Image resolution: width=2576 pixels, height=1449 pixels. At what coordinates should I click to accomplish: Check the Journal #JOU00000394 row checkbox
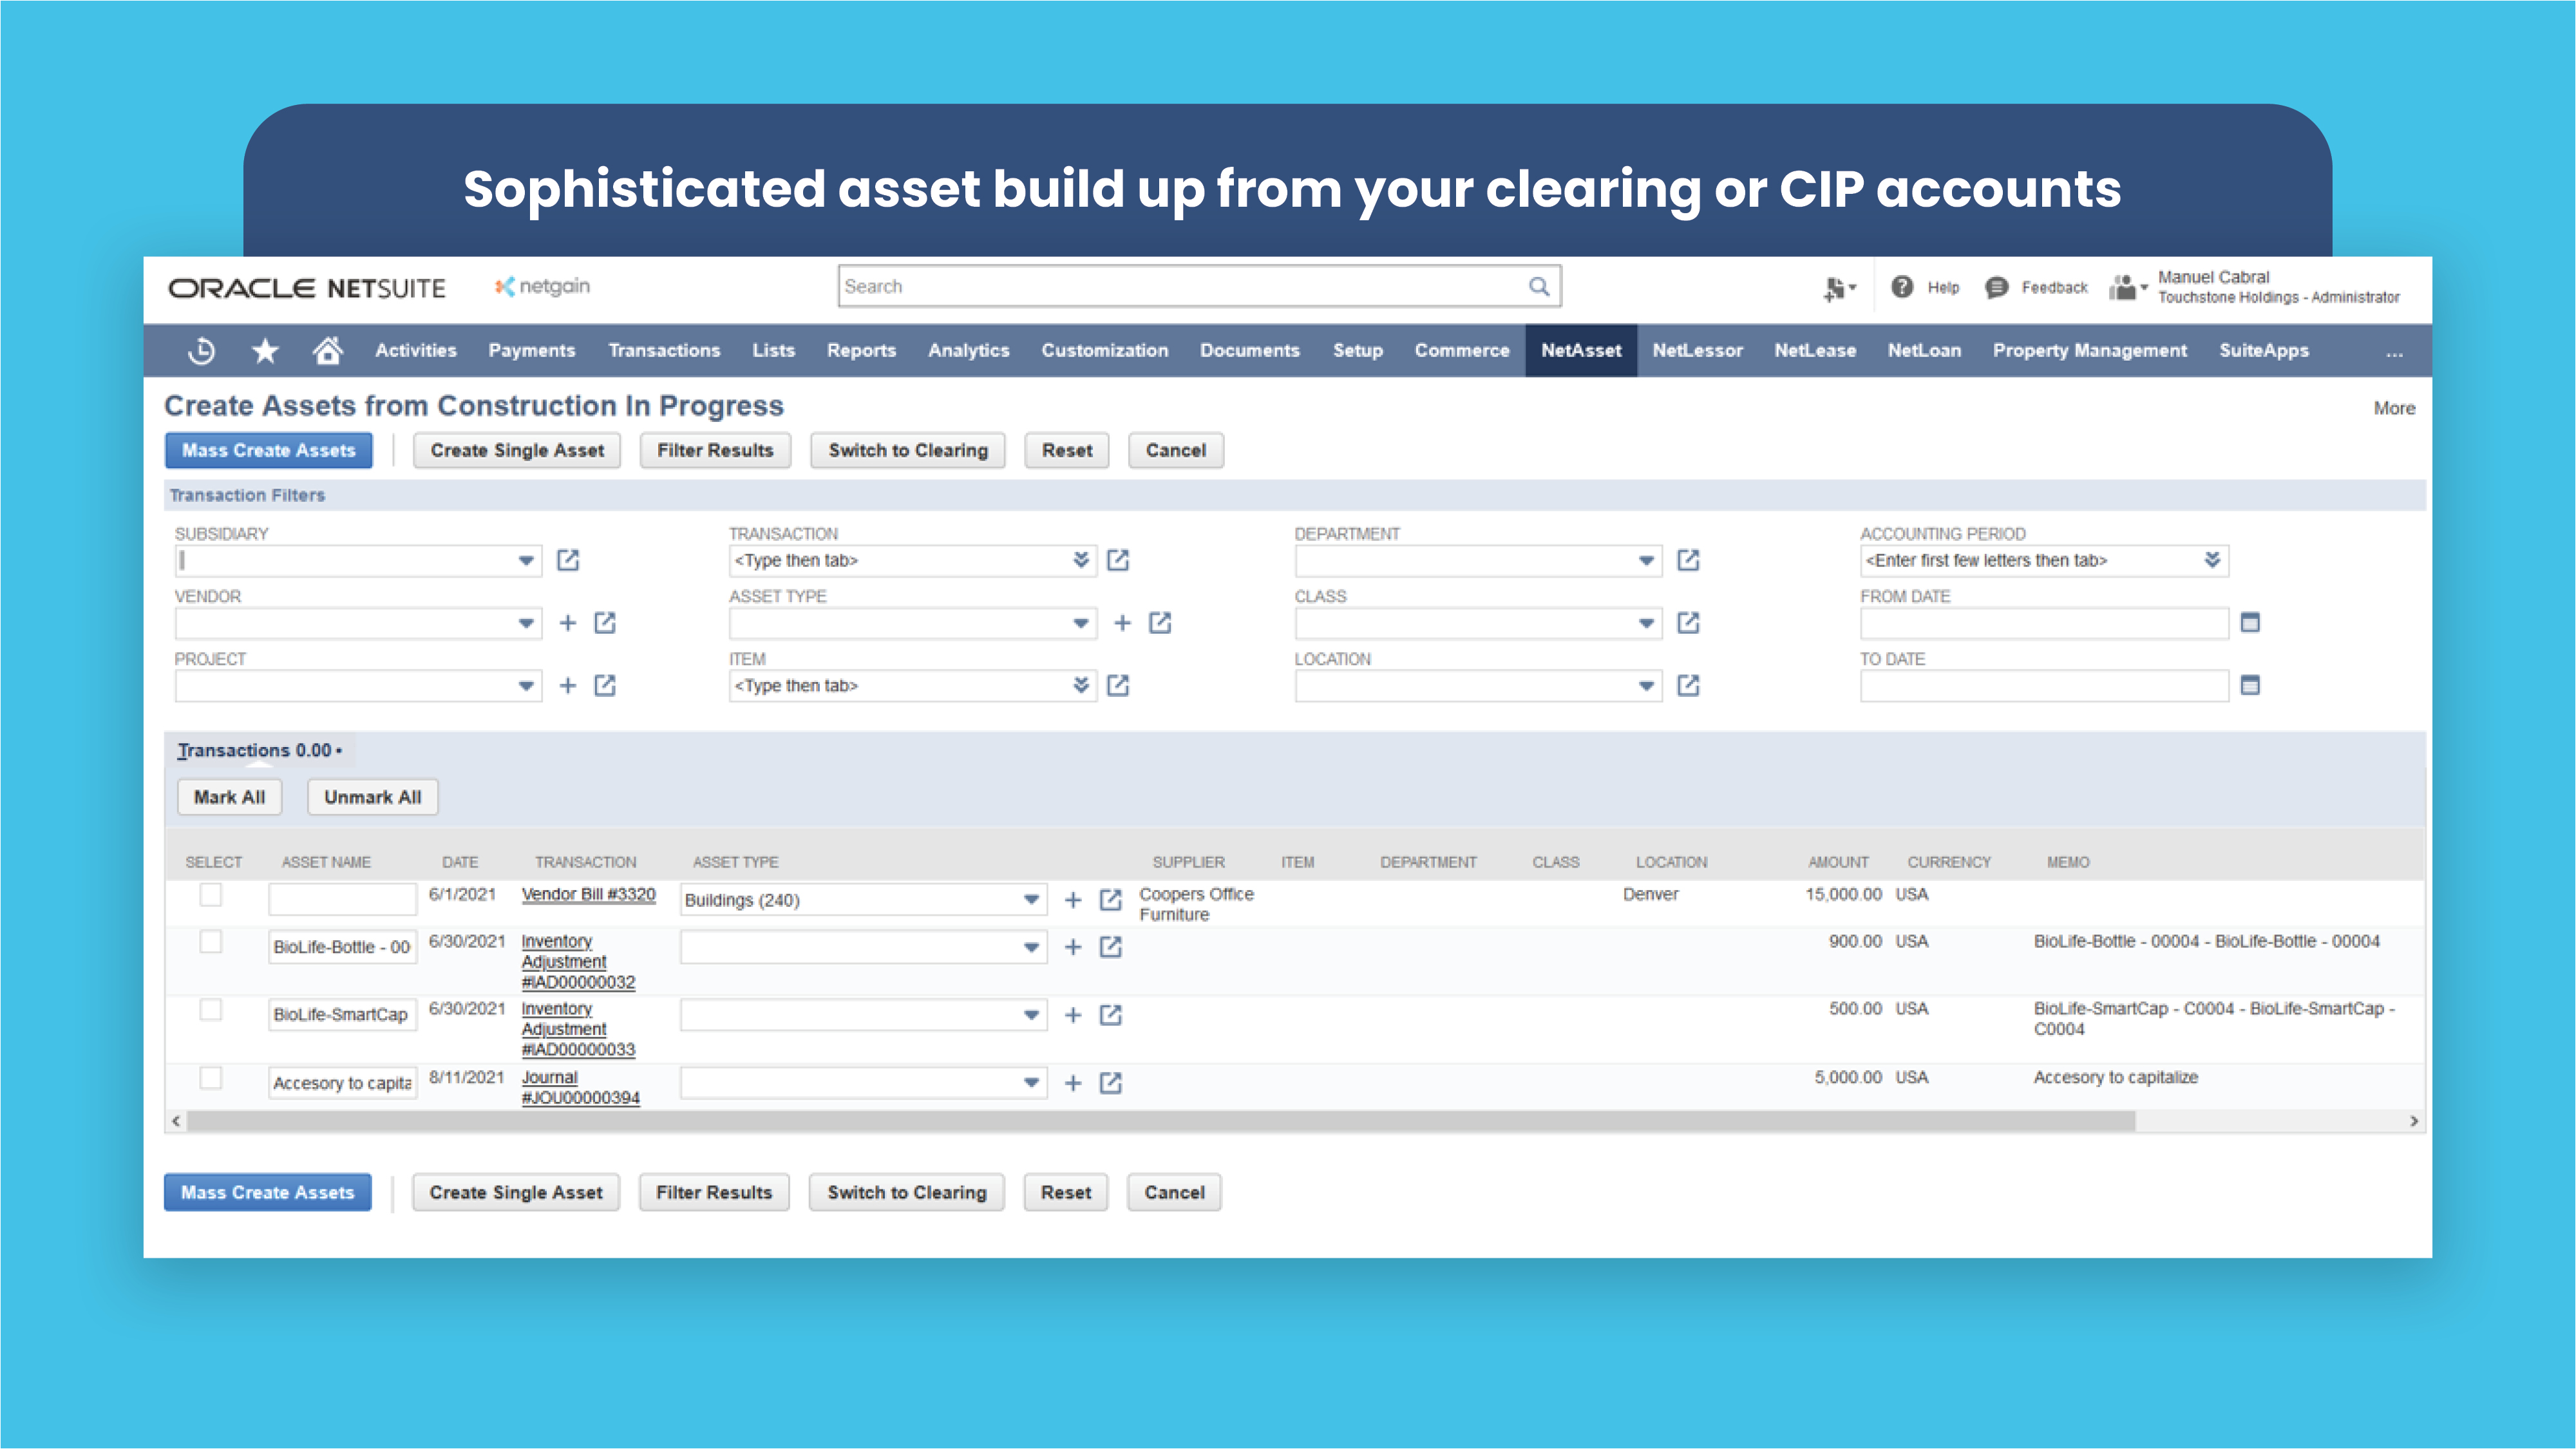211,1079
